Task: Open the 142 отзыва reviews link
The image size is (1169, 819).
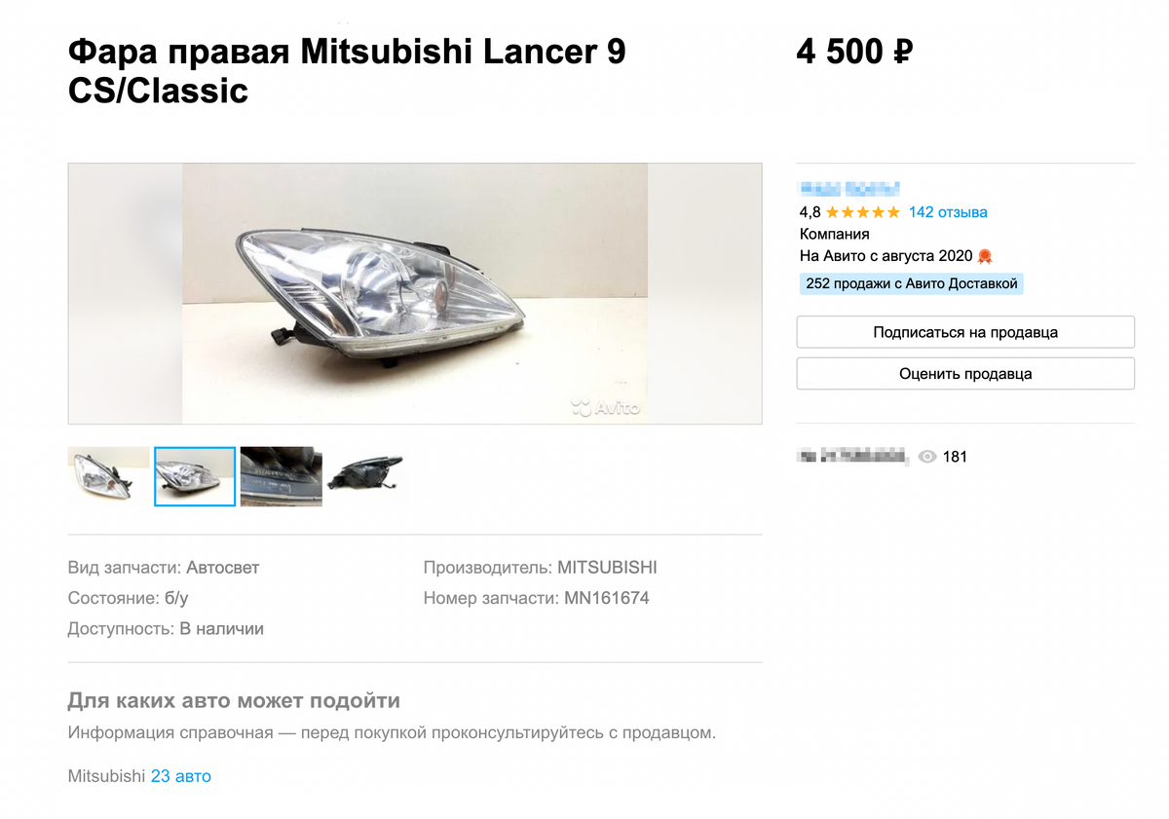Action: coord(948,212)
